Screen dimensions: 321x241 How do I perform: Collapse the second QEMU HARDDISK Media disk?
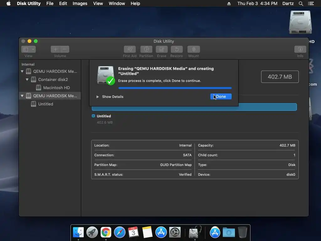tap(22, 96)
